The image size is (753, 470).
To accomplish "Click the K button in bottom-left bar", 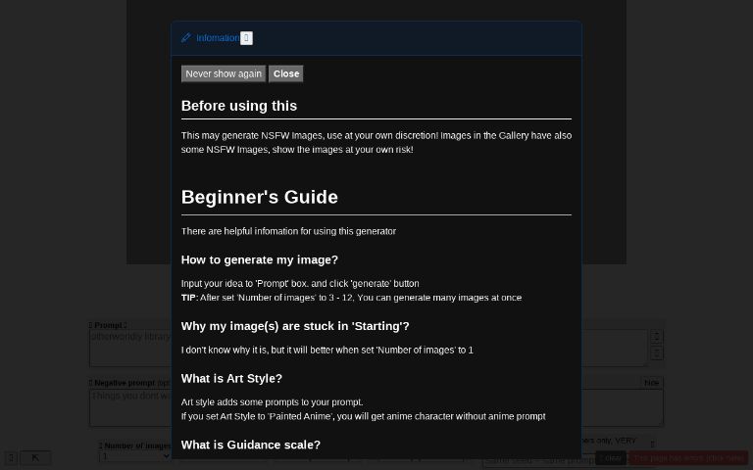I will 35,457.
